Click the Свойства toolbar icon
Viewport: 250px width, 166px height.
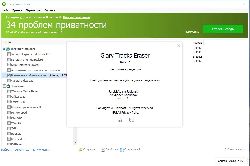tap(103, 149)
